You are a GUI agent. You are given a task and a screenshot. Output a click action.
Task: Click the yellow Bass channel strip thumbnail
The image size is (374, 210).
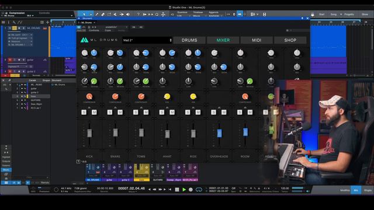141,172
